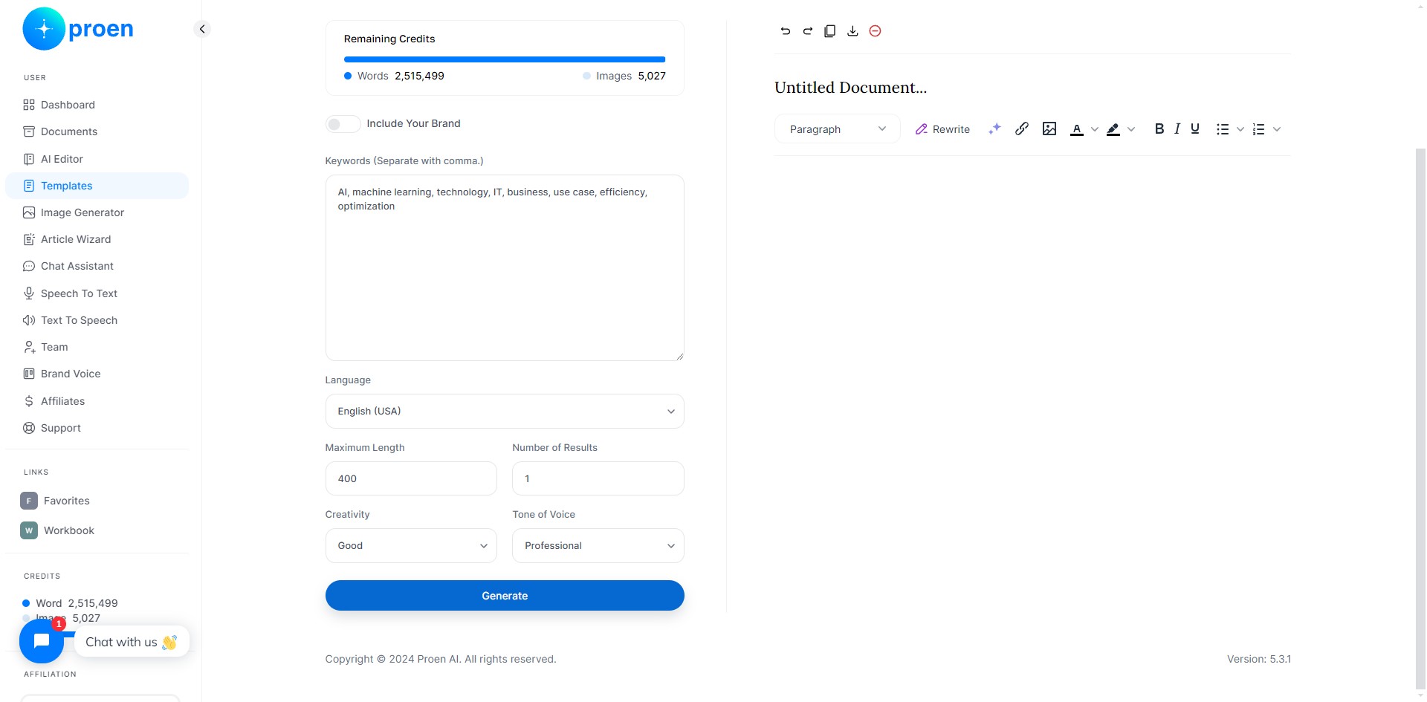Viewport: 1427px width, 702px height.
Task: Open the Favorites link
Action: 97,501
